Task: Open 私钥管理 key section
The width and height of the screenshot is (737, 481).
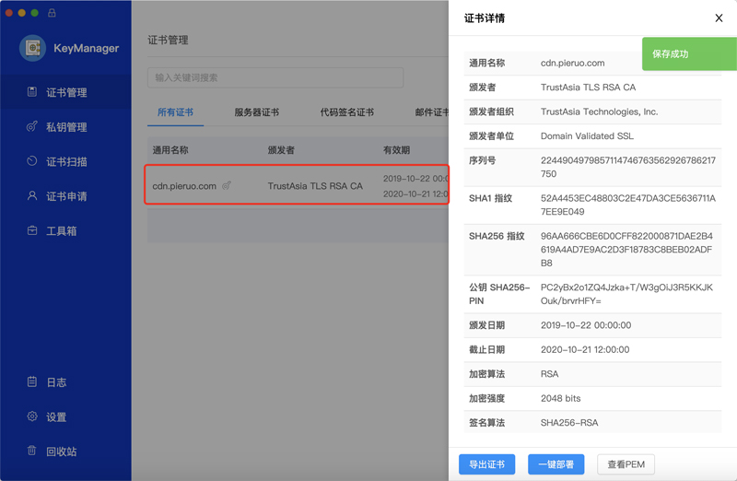Action: click(65, 127)
